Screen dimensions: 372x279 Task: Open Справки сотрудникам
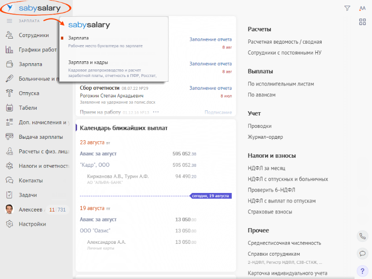click(x=274, y=254)
